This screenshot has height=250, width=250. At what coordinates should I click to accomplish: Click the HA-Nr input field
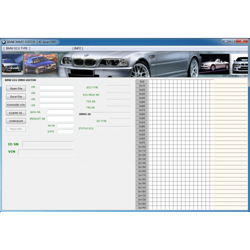tap(65, 125)
